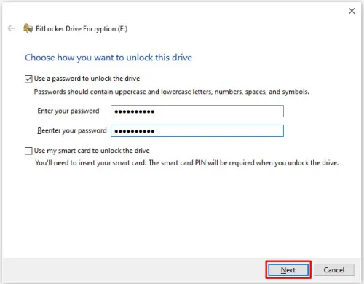The height and width of the screenshot is (284, 364).
Task: Click the 'Choose how you want to unlock' heading
Action: pos(108,58)
